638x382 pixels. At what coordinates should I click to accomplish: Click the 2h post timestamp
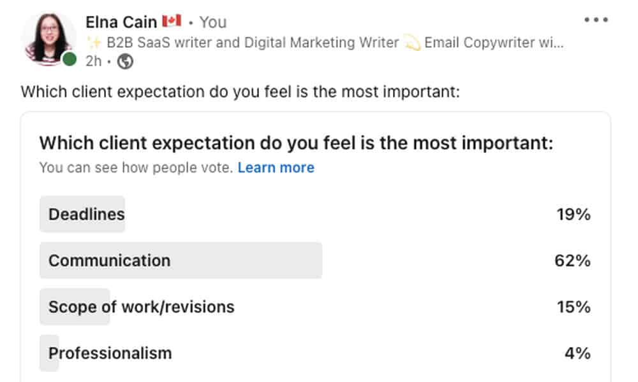(x=93, y=62)
